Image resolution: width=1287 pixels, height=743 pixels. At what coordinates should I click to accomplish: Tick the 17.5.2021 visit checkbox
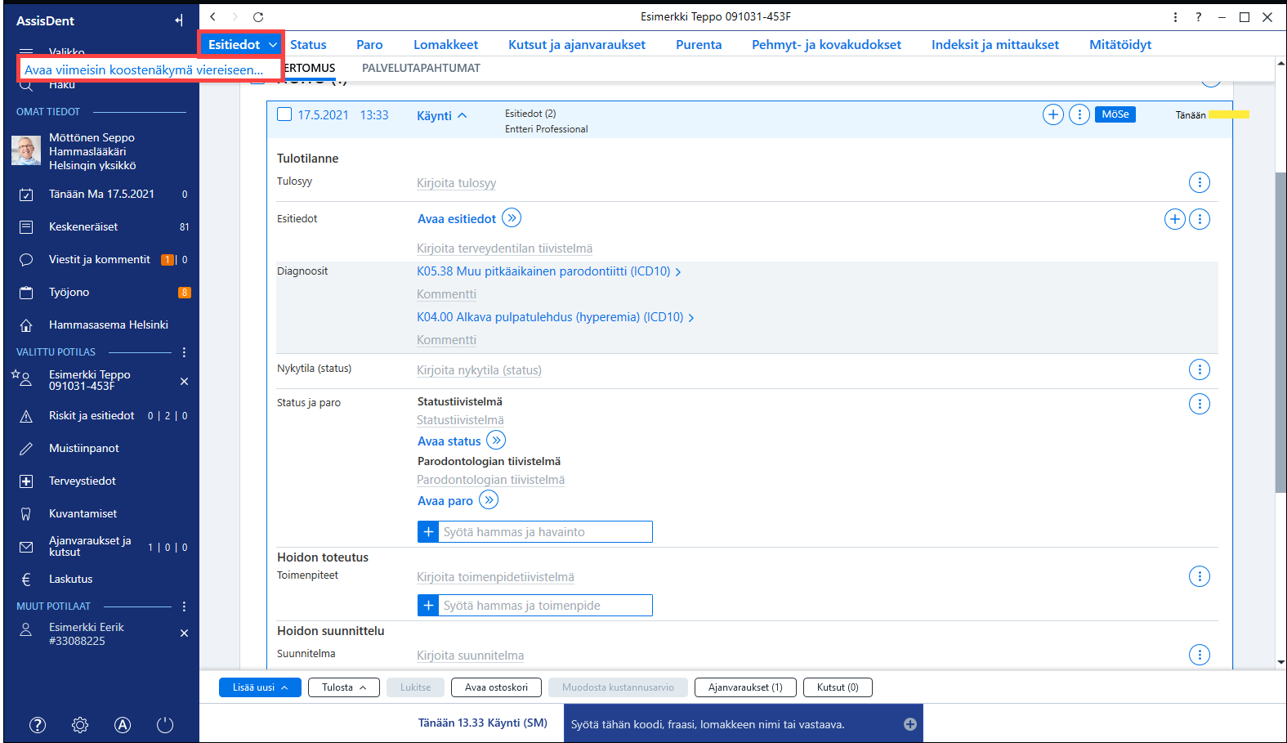[284, 114]
